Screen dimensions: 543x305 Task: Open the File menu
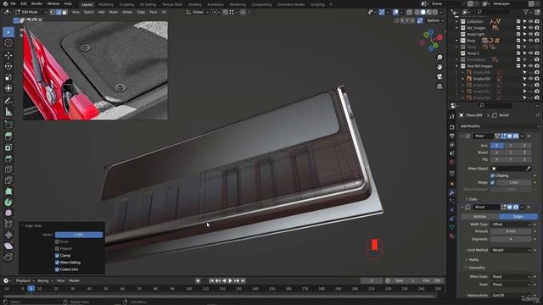pyautogui.click(x=14, y=3)
